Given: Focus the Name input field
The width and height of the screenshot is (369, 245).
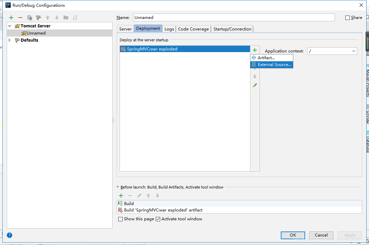Looking at the screenshot, I should coord(234,18).
